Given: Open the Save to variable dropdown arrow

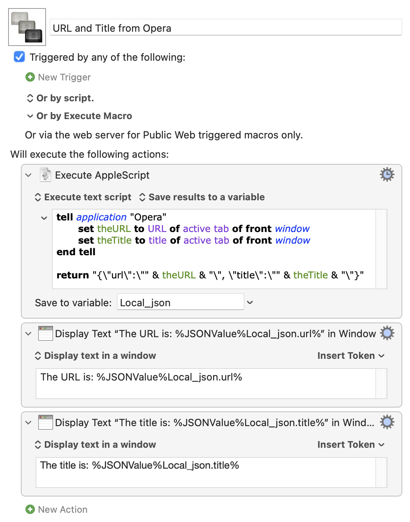Looking at the screenshot, I should 250,302.
